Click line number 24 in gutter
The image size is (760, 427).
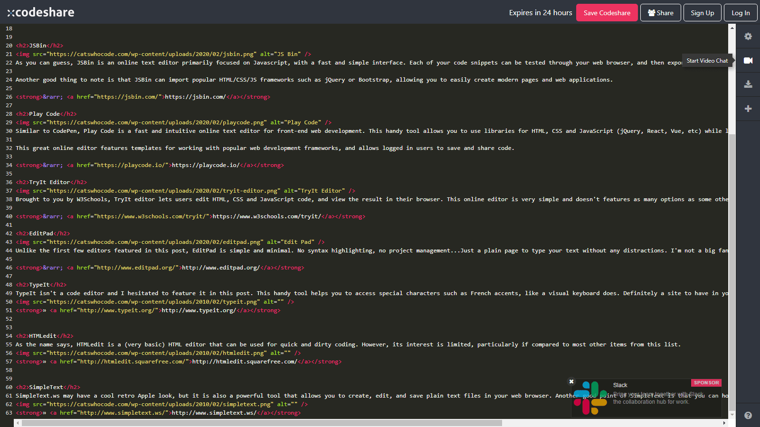point(9,80)
